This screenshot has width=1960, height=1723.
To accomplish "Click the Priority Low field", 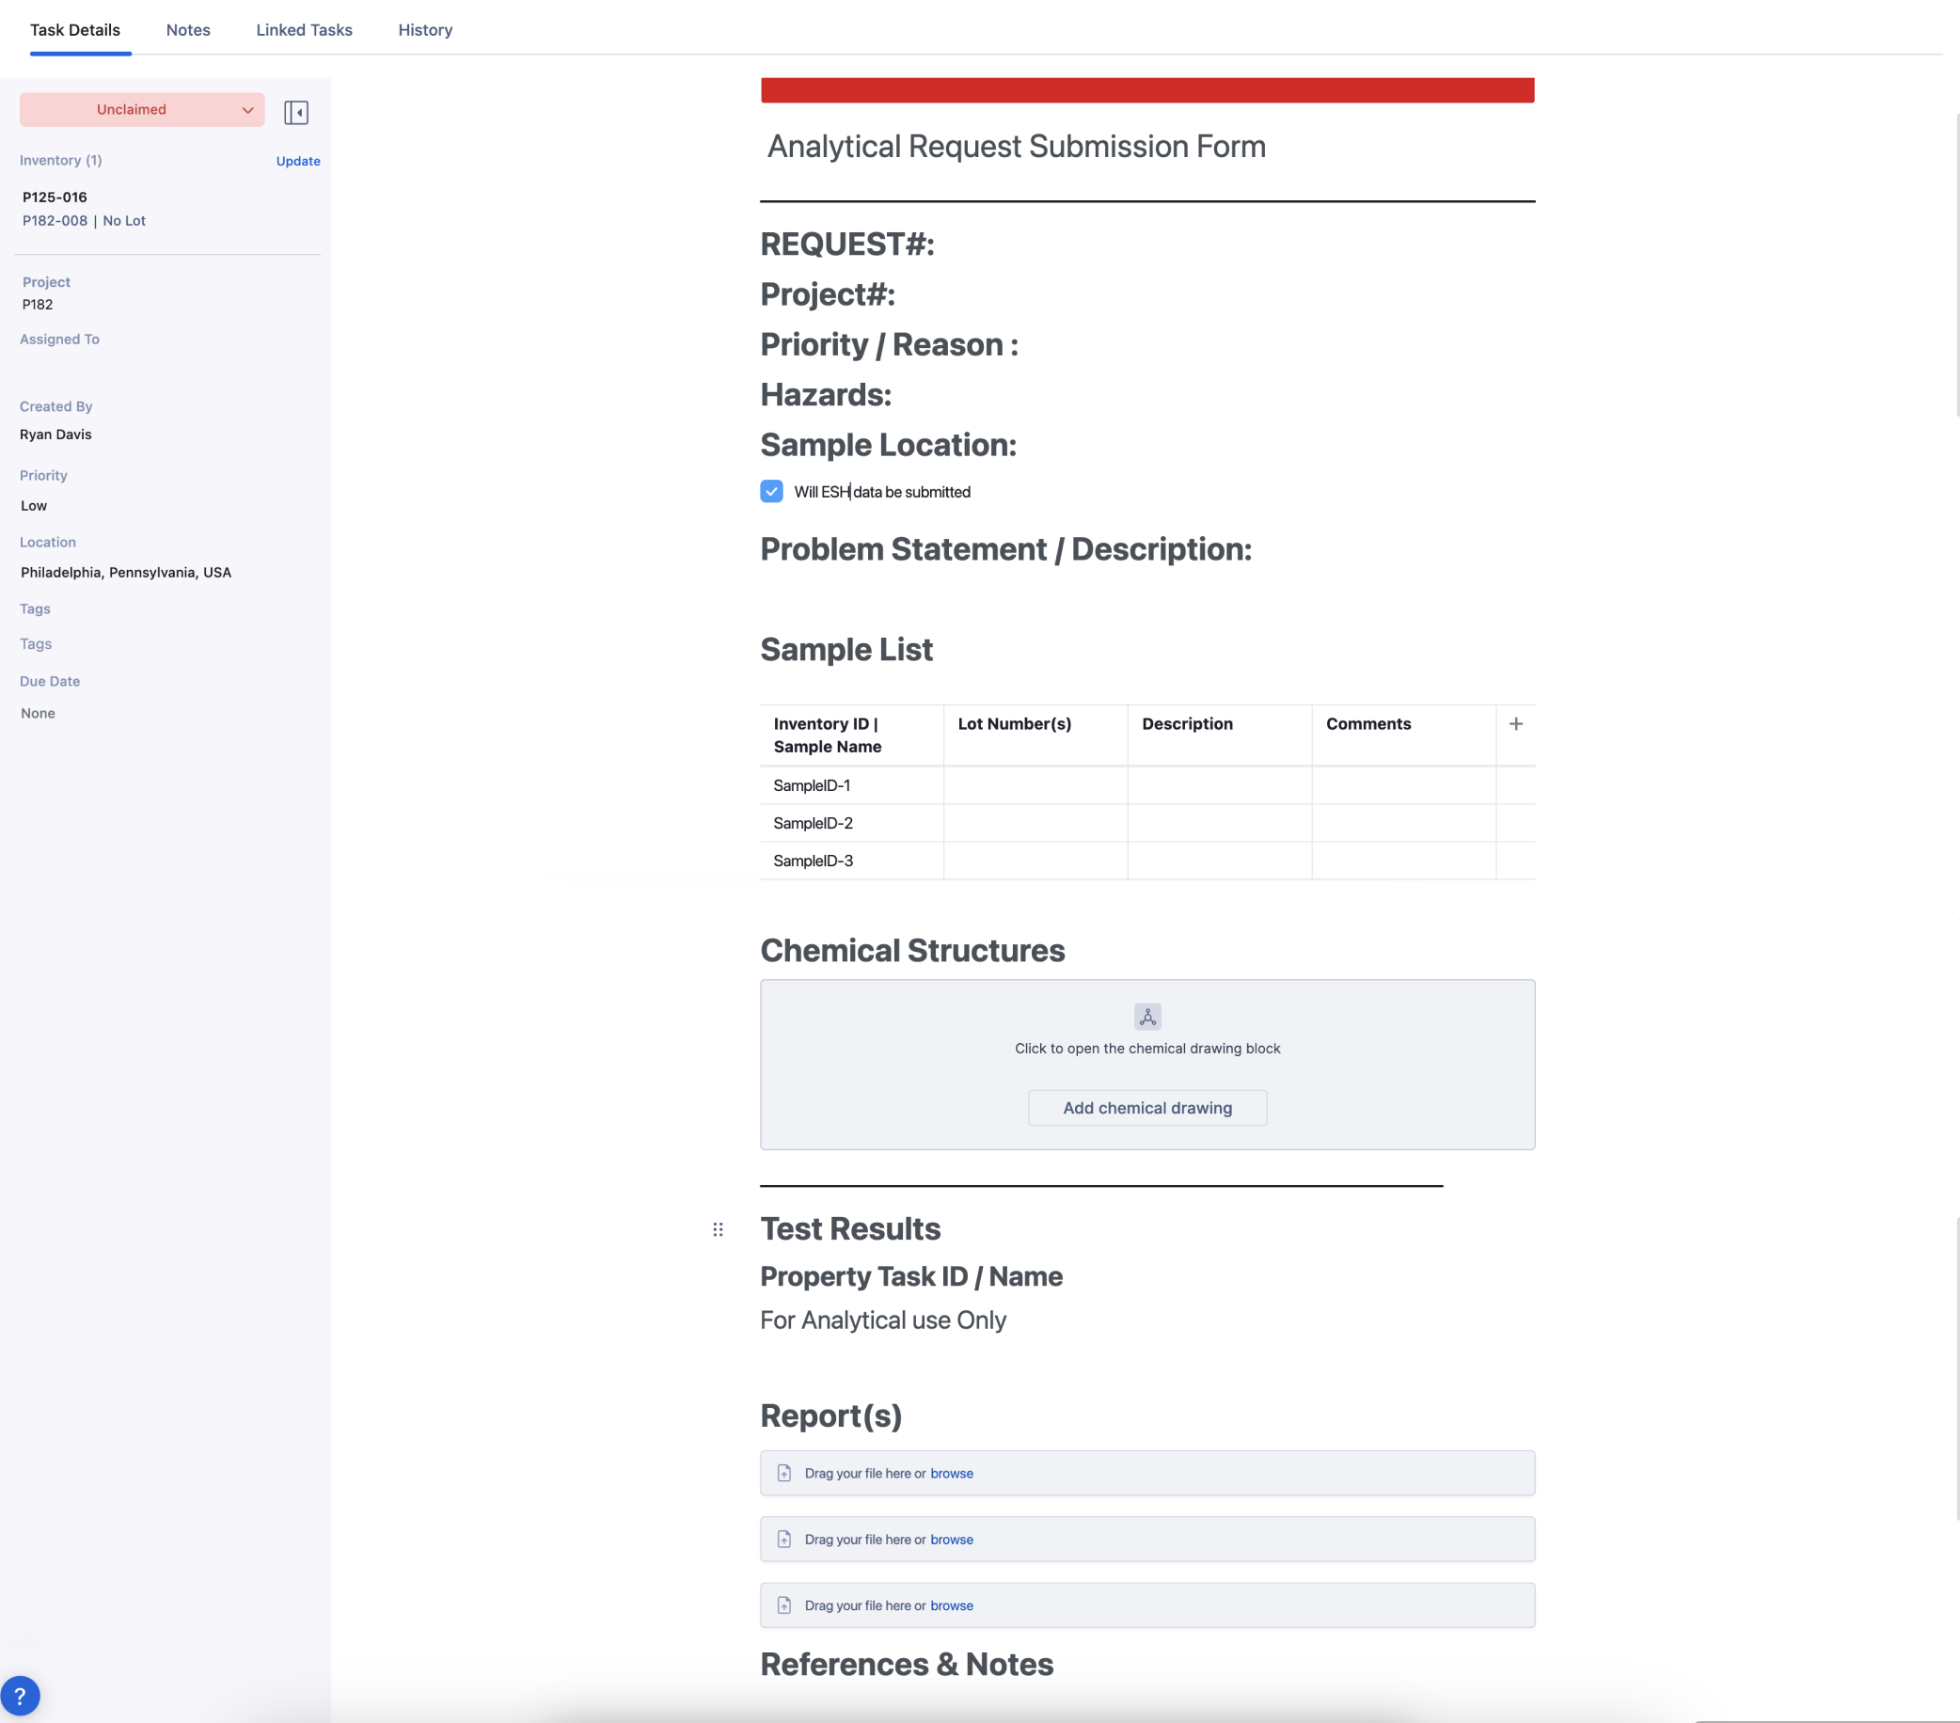I will coord(34,505).
